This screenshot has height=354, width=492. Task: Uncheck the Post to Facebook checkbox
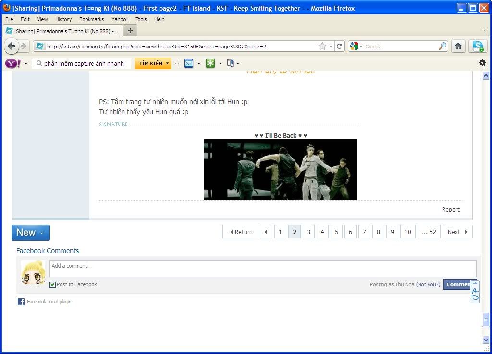click(x=53, y=285)
